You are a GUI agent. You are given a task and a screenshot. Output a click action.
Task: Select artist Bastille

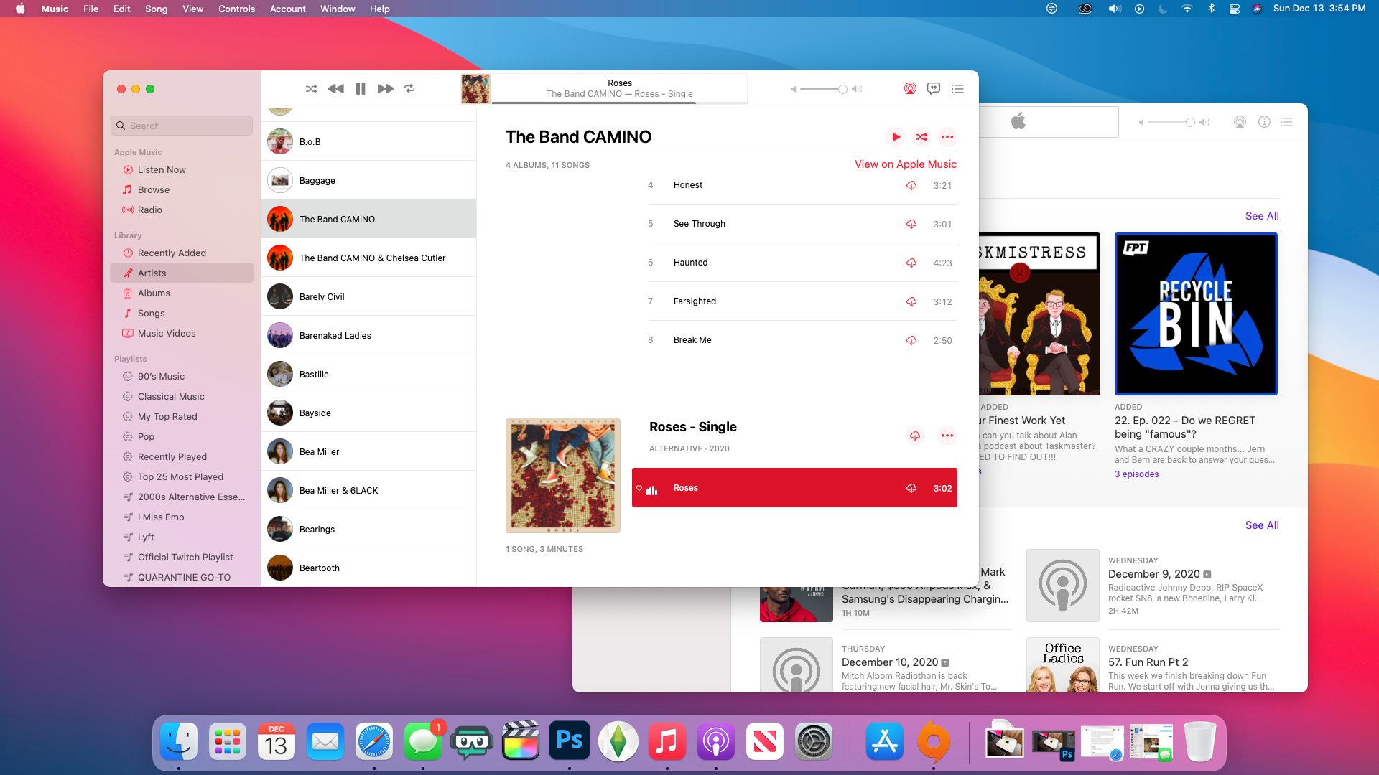pyautogui.click(x=368, y=374)
